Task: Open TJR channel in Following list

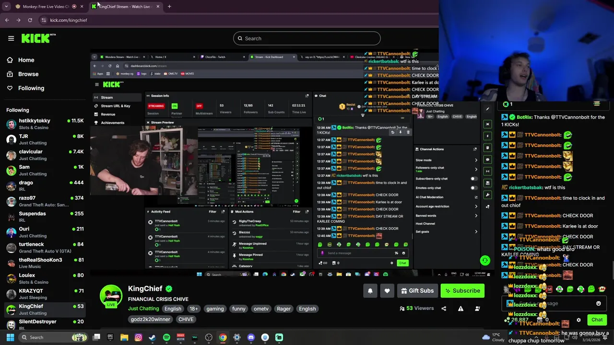Action: click(x=45, y=139)
